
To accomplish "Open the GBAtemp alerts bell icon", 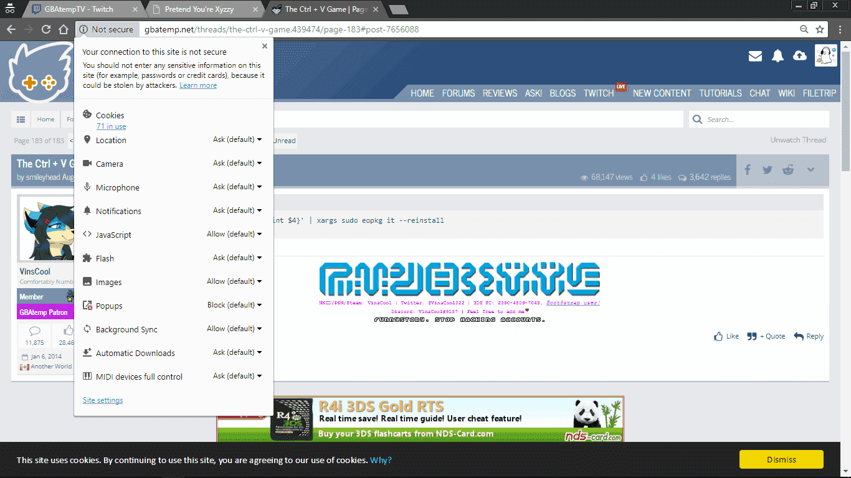I will tap(777, 56).
